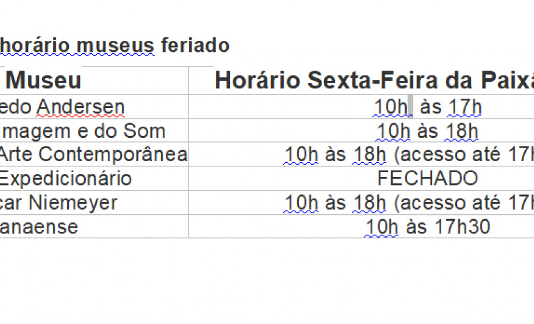Click the "FECHADO" cell text
The width and height of the screenshot is (534, 324).
click(427, 179)
